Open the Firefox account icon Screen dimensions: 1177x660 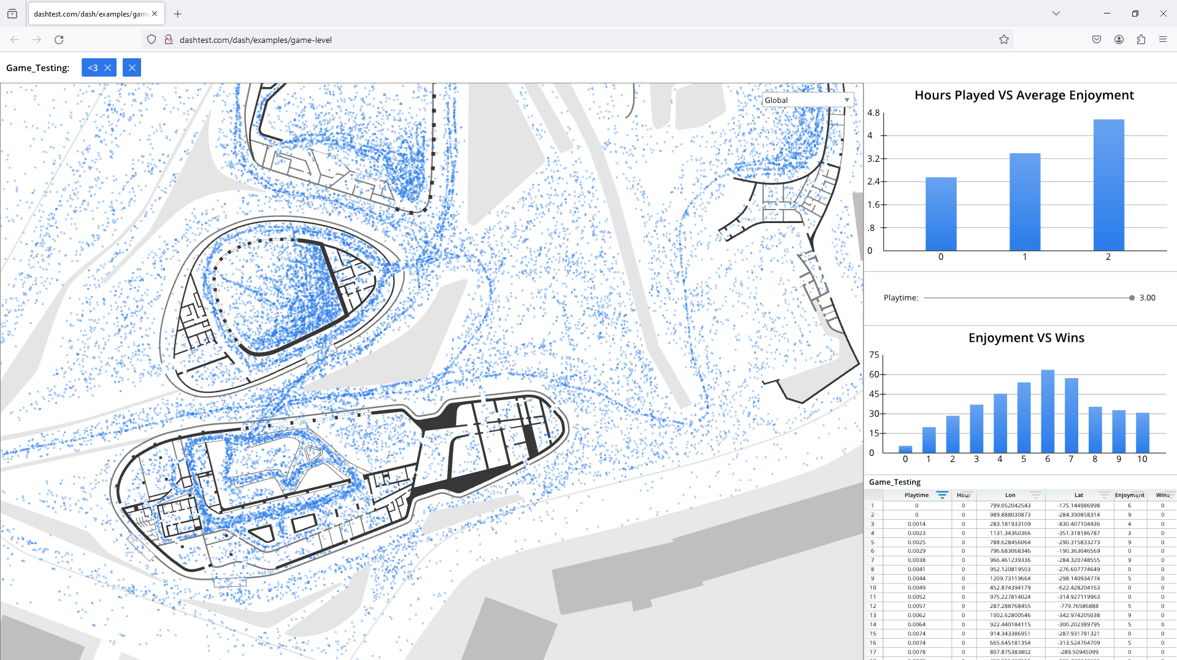[1119, 39]
